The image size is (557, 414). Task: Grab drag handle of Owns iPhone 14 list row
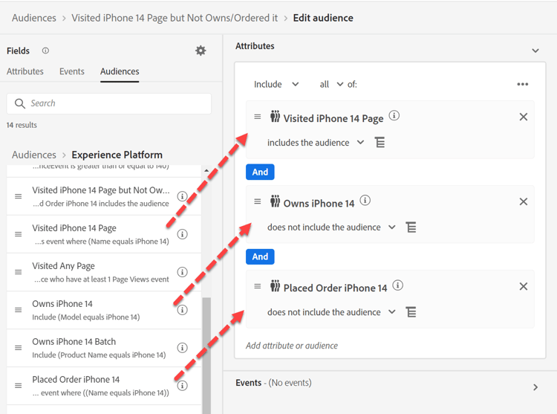[18, 310]
